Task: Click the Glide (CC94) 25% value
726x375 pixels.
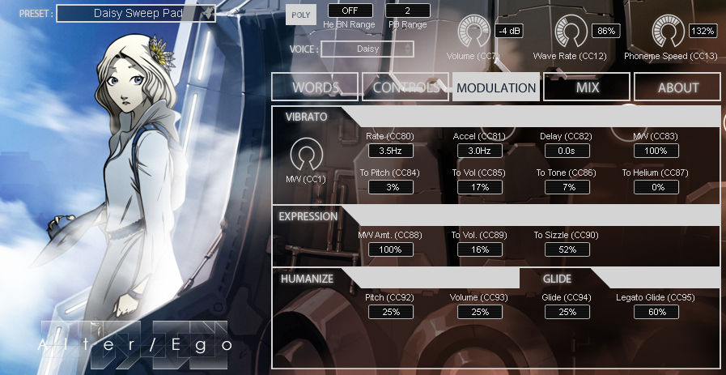Action: (567, 312)
